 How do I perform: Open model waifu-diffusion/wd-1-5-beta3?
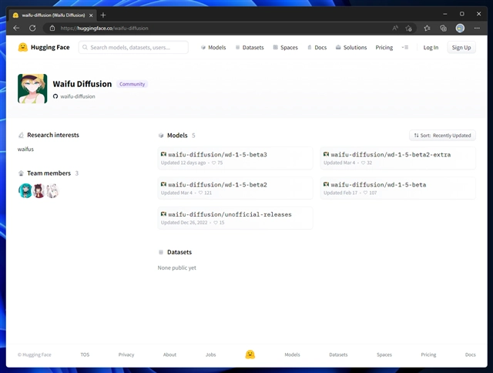235,158
